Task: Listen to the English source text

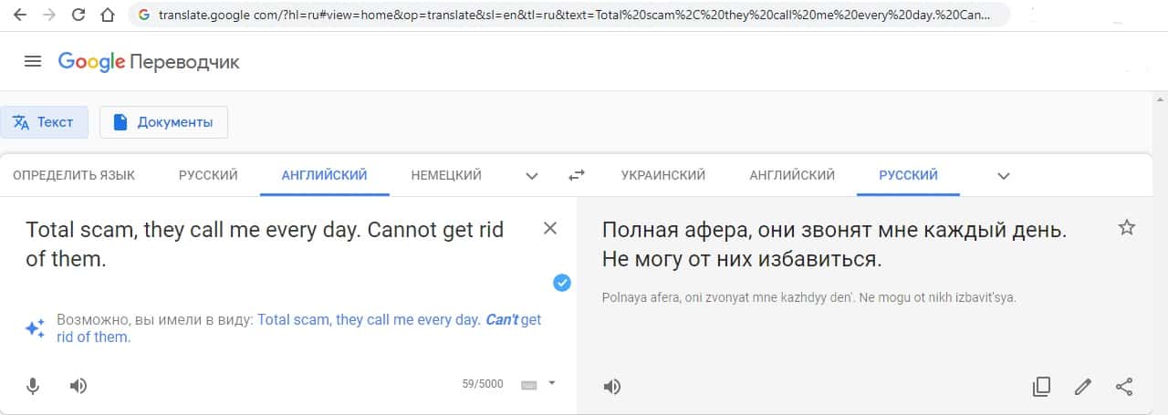Action: [x=78, y=386]
